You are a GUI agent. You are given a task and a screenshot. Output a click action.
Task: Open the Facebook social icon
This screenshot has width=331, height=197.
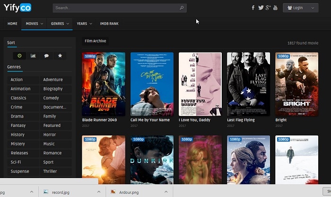point(253,8)
